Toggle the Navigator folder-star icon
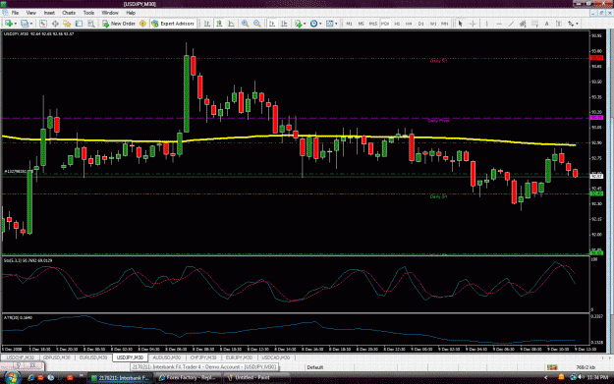This screenshot has width=614, height=384. click(x=67, y=24)
